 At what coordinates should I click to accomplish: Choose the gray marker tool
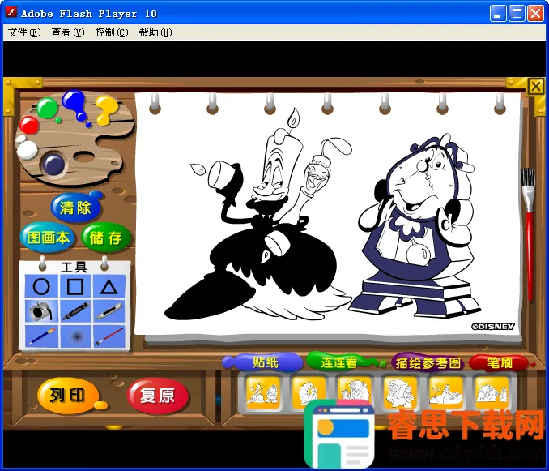[x=109, y=311]
